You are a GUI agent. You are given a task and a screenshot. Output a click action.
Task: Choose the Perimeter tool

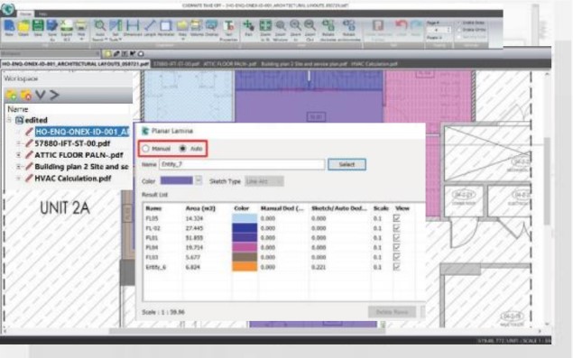pos(166,28)
